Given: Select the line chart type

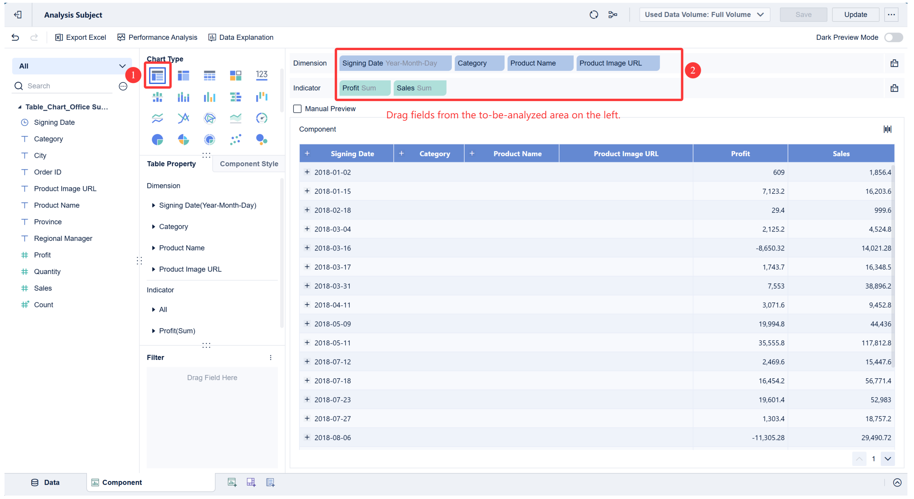Looking at the screenshot, I should (157, 118).
